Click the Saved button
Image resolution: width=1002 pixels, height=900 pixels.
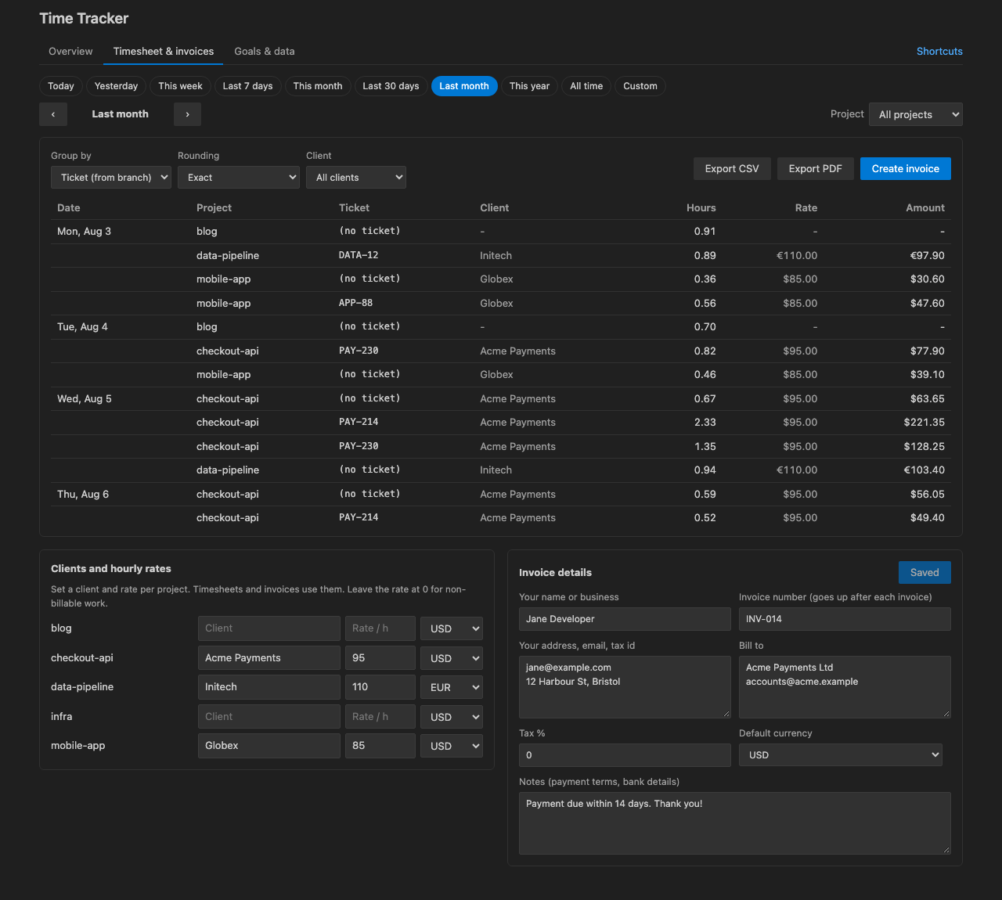point(925,573)
